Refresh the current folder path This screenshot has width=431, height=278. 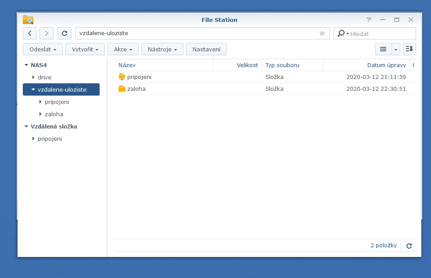(65, 33)
